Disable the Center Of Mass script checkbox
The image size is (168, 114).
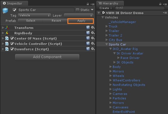(x=12, y=38)
